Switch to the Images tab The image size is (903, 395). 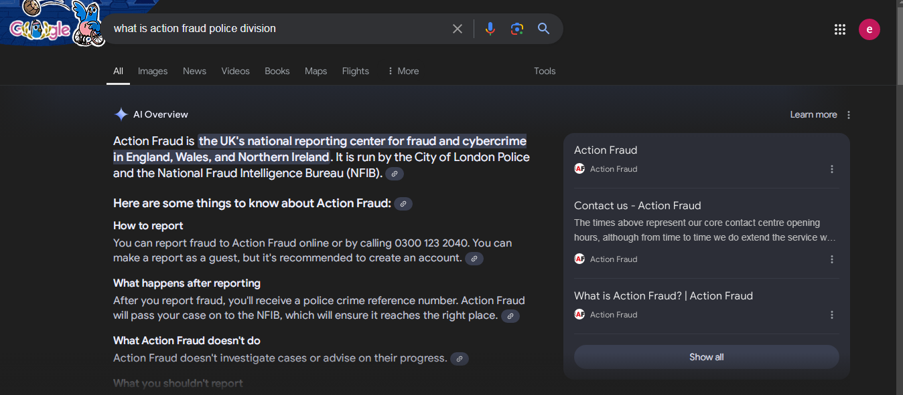[153, 71]
